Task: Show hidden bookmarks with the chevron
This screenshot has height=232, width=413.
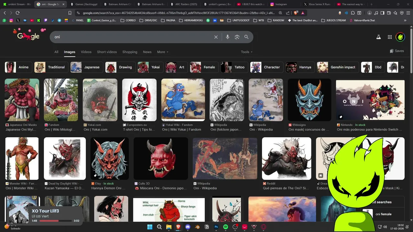Action: [x=405, y=20]
